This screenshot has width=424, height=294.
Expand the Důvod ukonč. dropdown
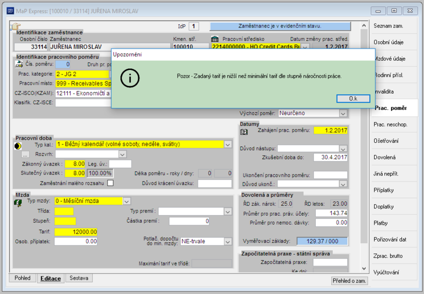pyautogui.click(x=343, y=184)
